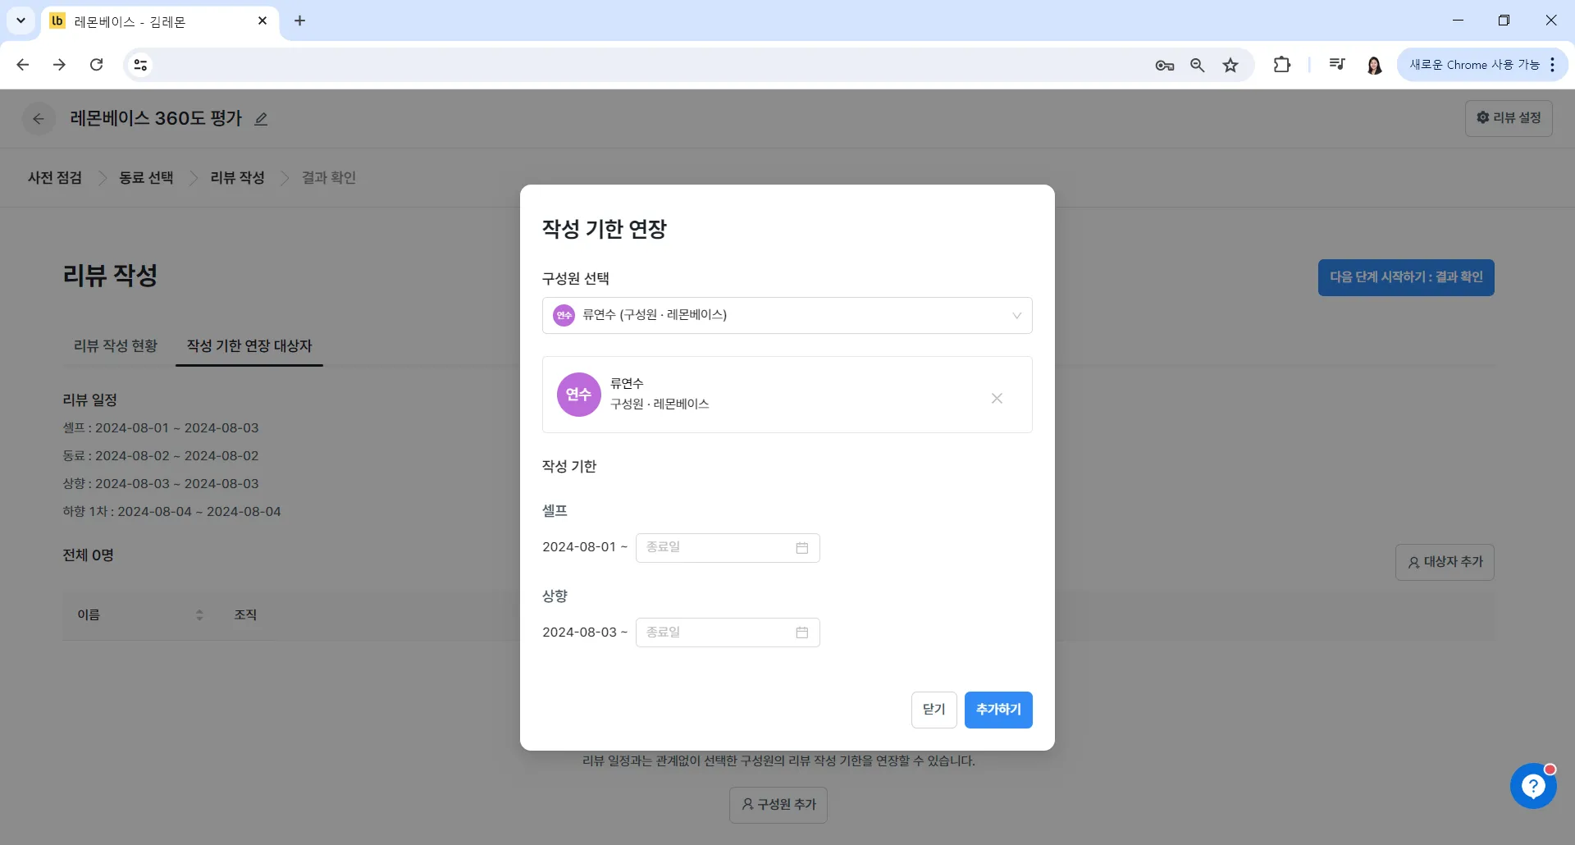Viewport: 1575px width, 845px height.
Task: Reload the browser page
Action: click(96, 65)
